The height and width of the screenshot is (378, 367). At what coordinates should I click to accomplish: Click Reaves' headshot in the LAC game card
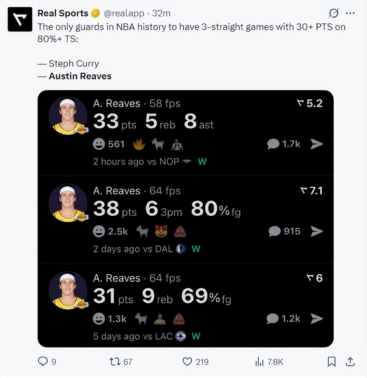click(68, 290)
